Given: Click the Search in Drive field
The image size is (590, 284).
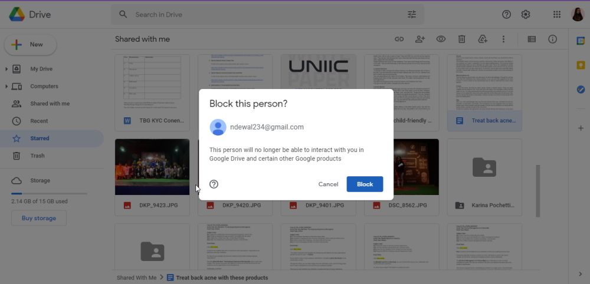Looking at the screenshot, I should [260, 14].
